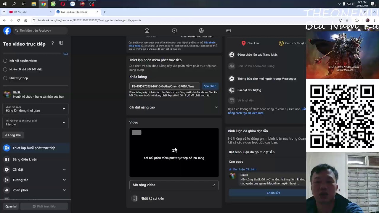Click the expand arrows icon on Mở rộng video
Screen dimensions: 379x213
point(214,185)
